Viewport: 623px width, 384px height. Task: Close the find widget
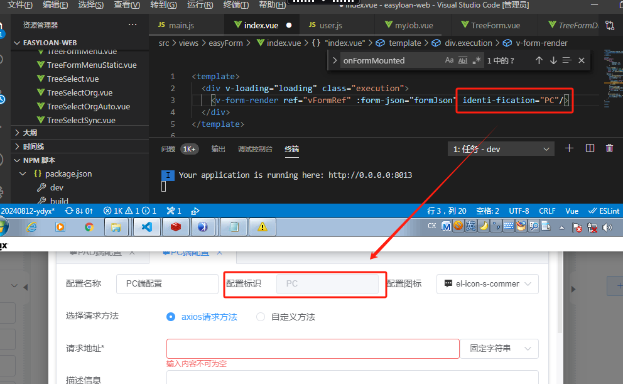582,61
